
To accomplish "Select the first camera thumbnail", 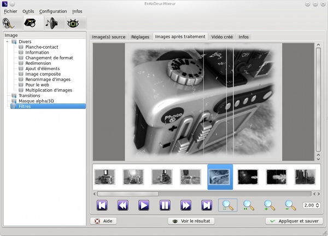I will (x=105, y=177).
